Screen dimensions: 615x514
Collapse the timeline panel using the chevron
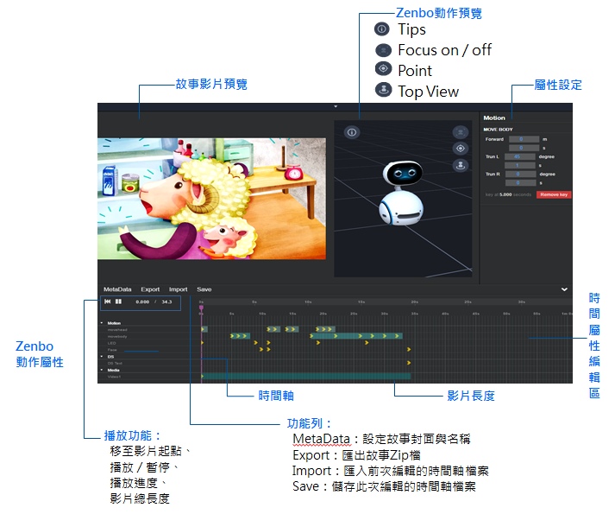click(x=564, y=289)
